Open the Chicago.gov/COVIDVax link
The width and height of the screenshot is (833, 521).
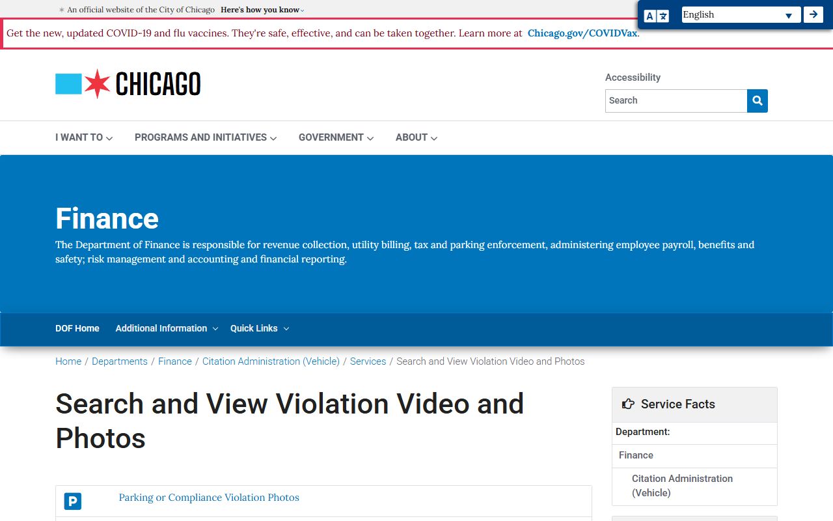point(582,33)
